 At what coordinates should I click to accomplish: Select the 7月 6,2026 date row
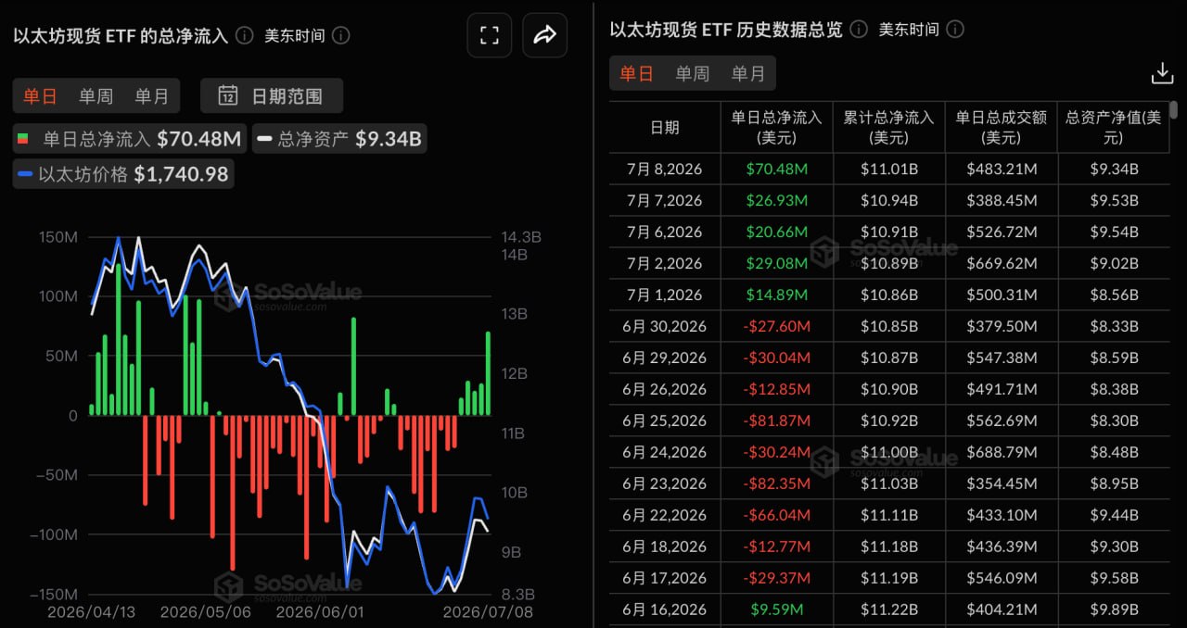coord(665,232)
